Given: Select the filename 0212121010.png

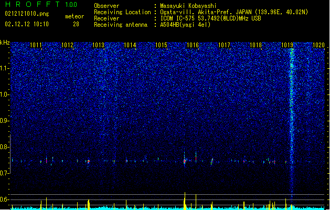Looking at the screenshot, I should pyautogui.click(x=27, y=14).
